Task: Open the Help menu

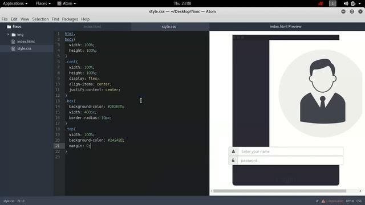Action: tap(85, 19)
